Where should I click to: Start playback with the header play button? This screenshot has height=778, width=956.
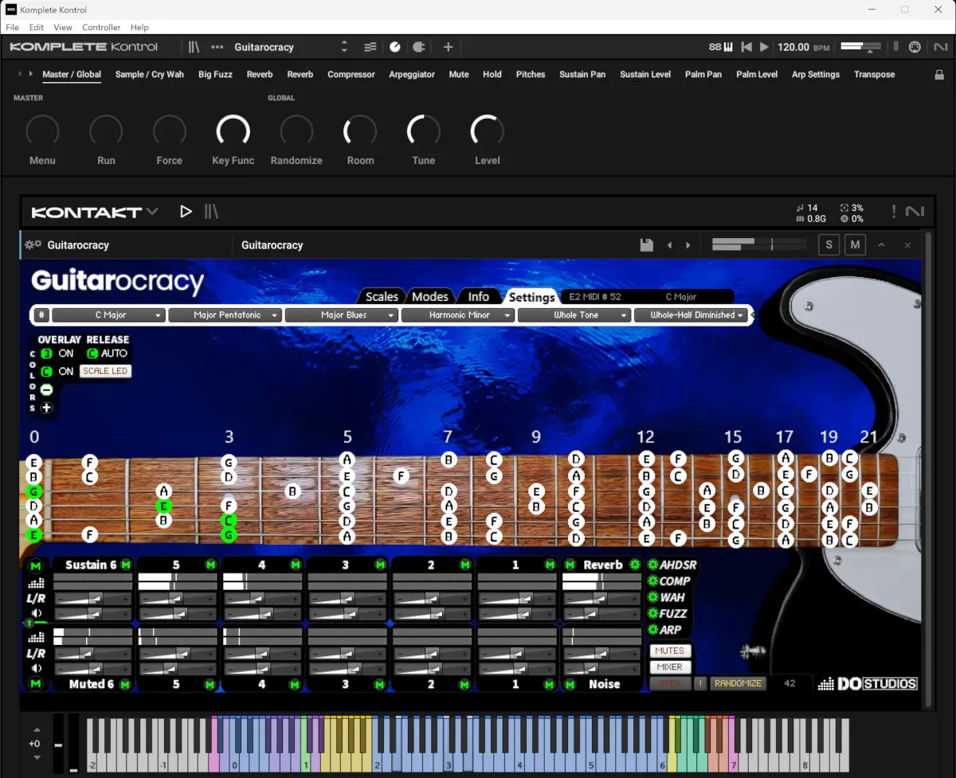(764, 47)
